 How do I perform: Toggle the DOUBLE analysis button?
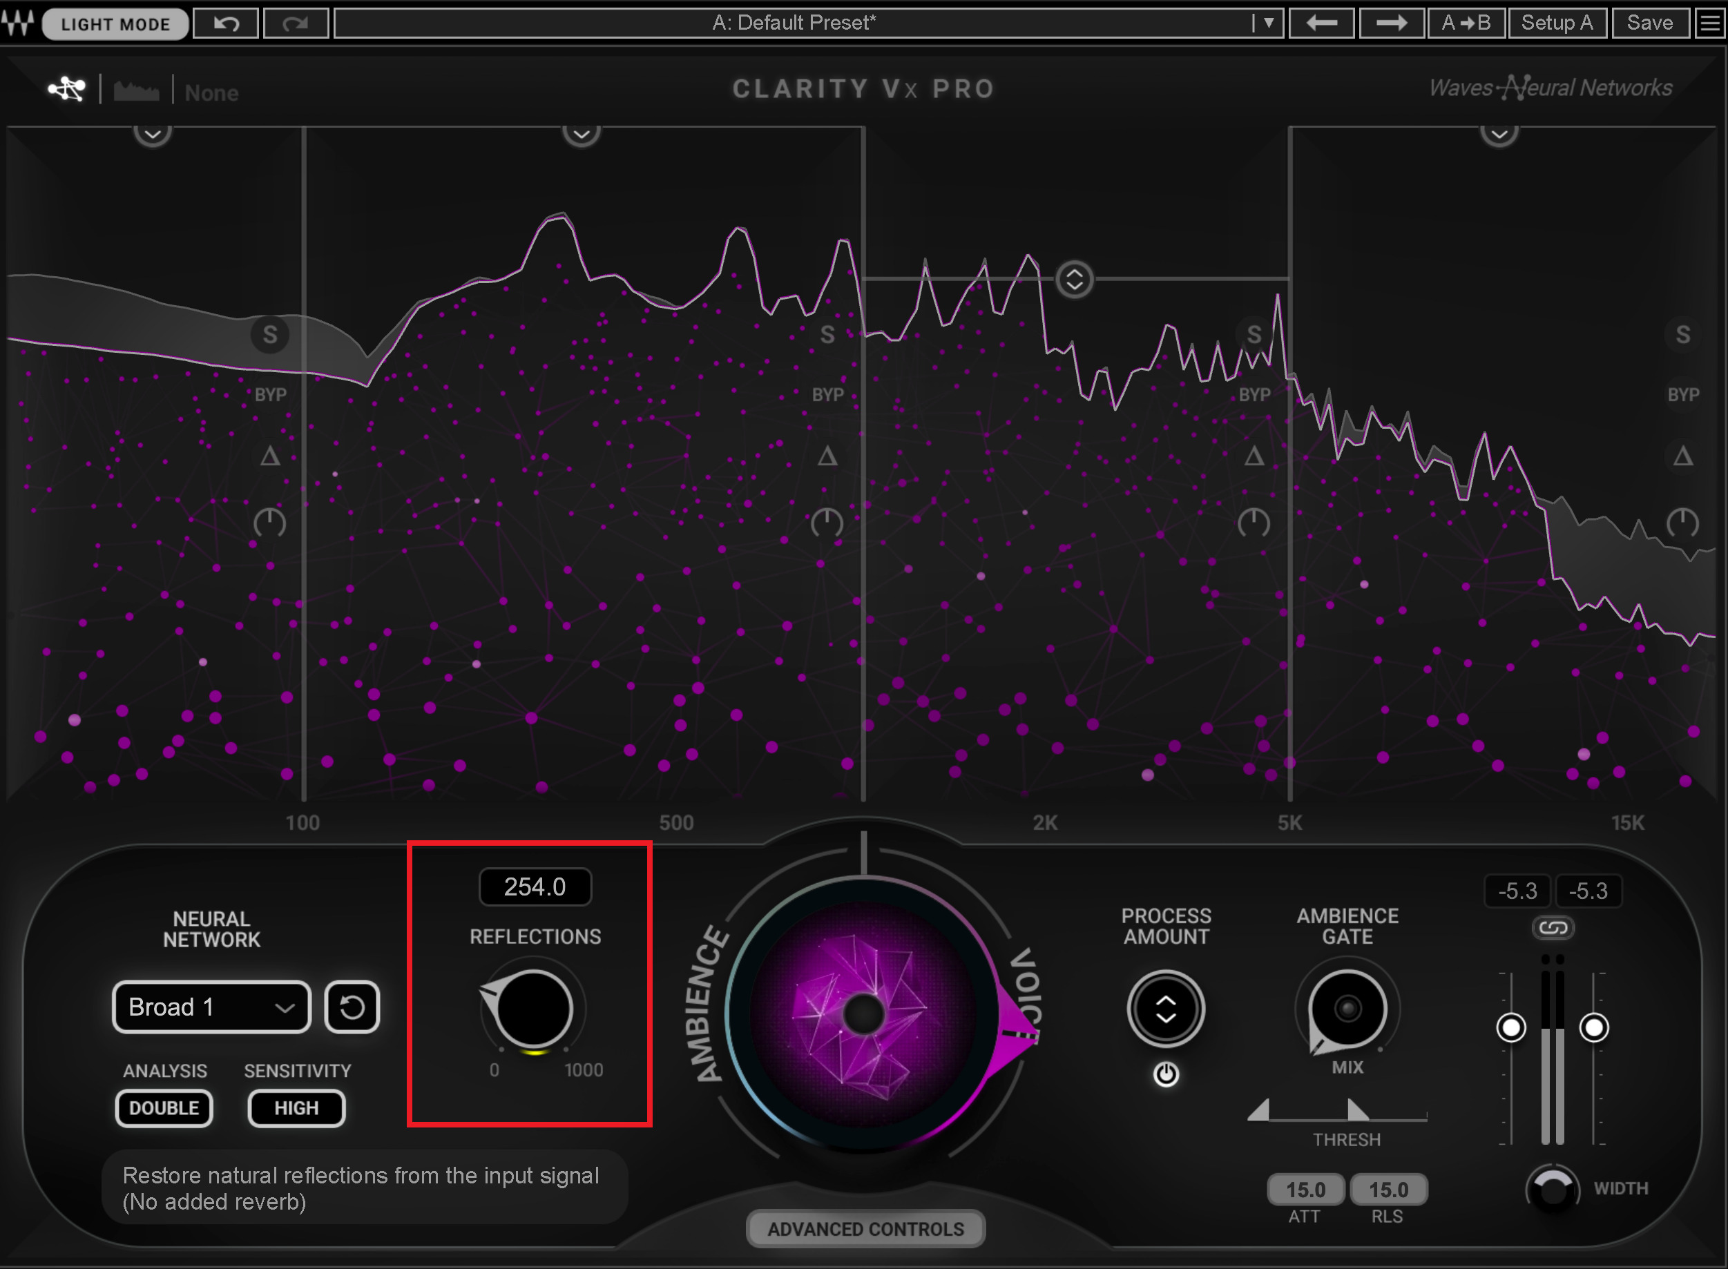click(x=164, y=1108)
